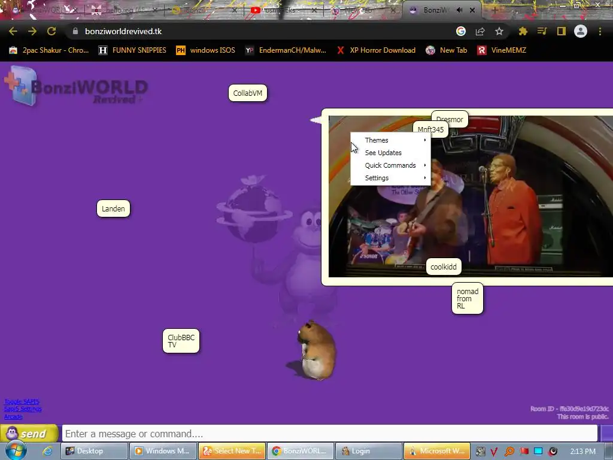Open the Windows Start orb

click(x=16, y=450)
